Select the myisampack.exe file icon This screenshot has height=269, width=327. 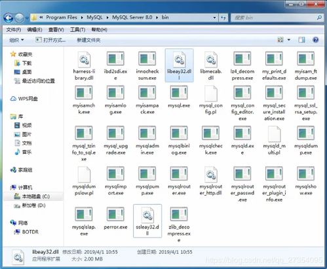click(x=147, y=92)
